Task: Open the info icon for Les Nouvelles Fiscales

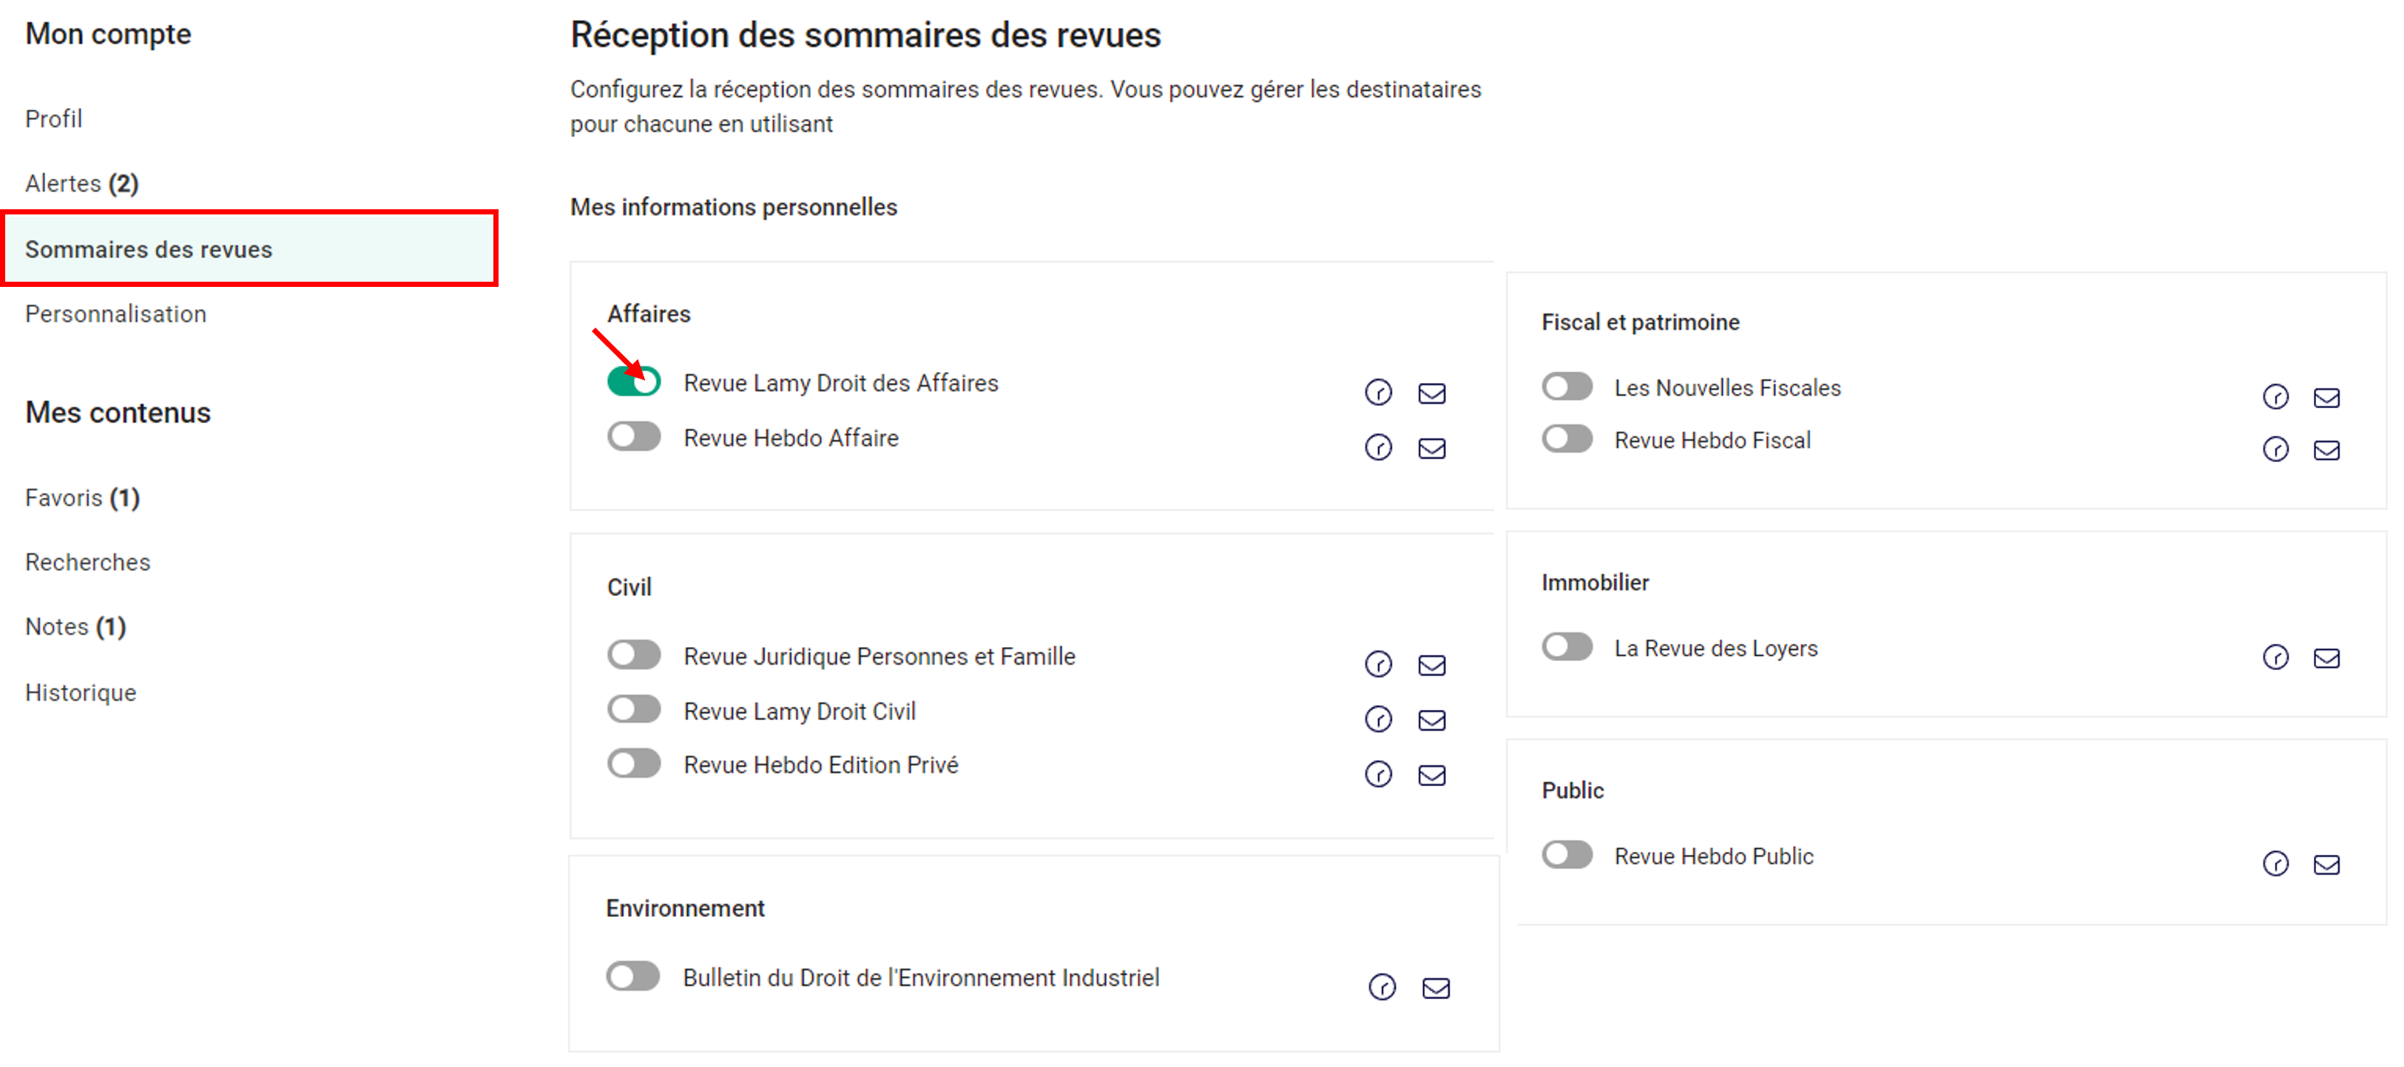Action: click(2277, 396)
